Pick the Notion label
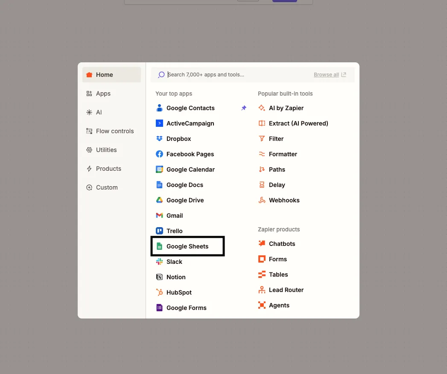The height and width of the screenshot is (374, 447). click(x=176, y=277)
